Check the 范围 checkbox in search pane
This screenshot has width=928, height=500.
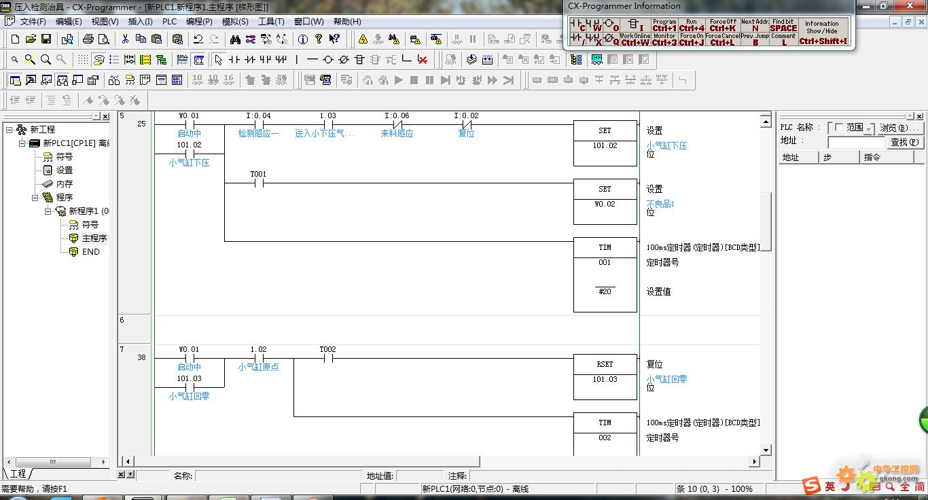coord(838,127)
